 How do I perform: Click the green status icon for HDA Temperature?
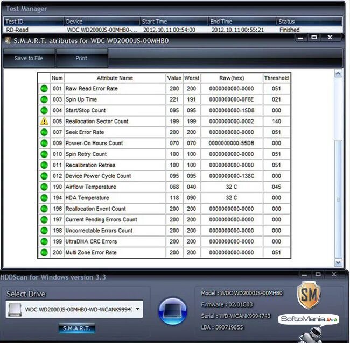pyautogui.click(x=44, y=198)
